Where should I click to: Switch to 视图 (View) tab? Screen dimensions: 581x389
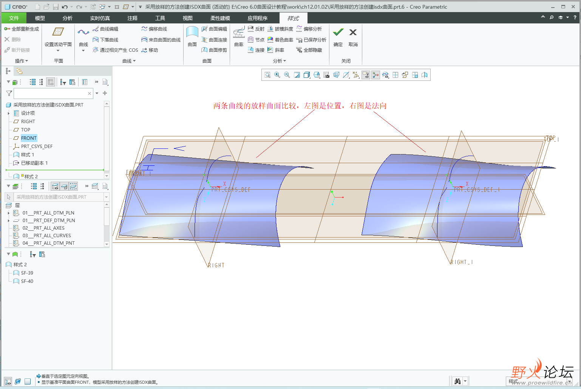pos(188,18)
